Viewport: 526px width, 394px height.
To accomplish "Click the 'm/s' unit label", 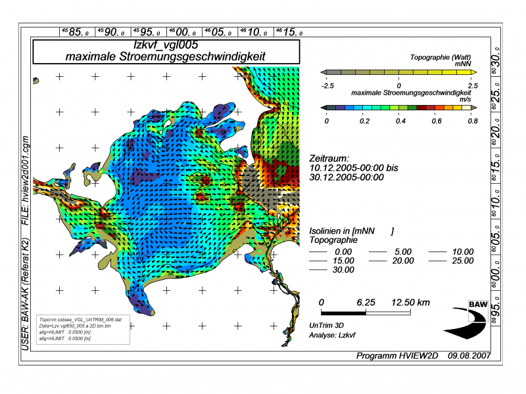I will tap(465, 100).
